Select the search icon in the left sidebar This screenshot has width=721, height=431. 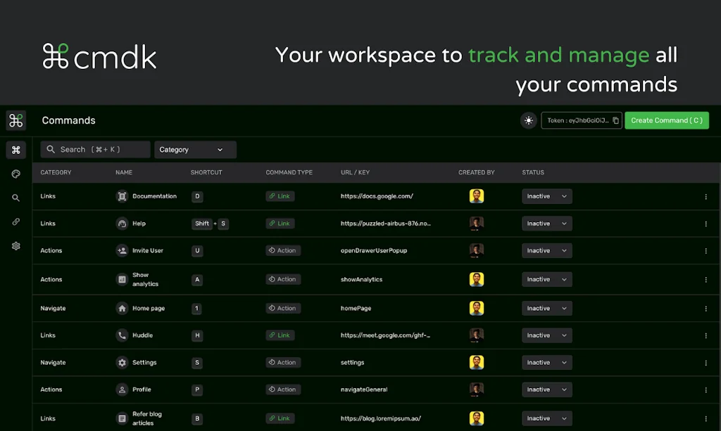click(15, 198)
